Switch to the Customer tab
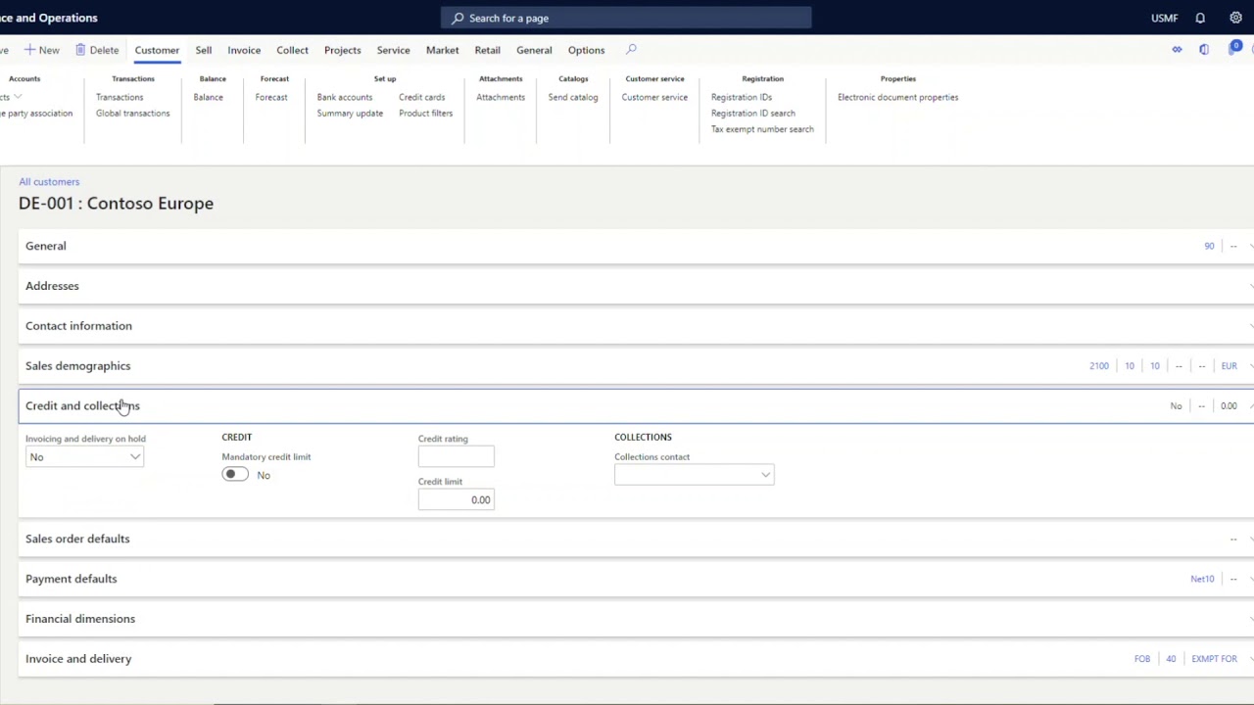 pos(157,50)
